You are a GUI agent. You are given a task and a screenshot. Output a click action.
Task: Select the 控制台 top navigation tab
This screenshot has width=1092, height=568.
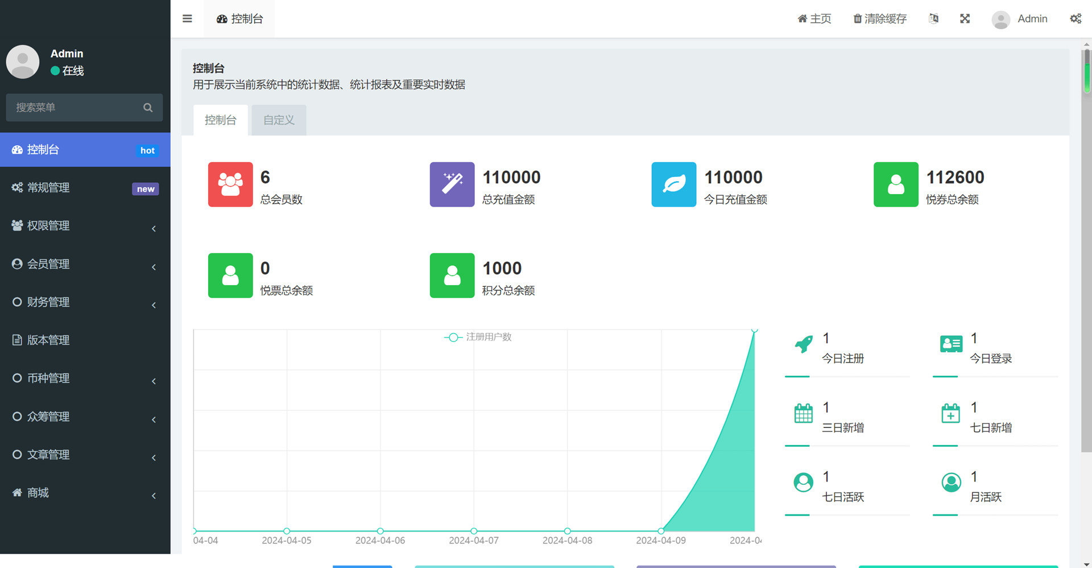(x=239, y=19)
